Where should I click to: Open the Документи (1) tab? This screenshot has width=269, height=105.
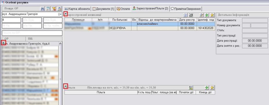pos(103,9)
